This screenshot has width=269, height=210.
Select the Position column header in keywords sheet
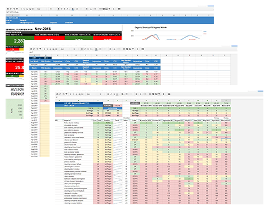click(107, 120)
